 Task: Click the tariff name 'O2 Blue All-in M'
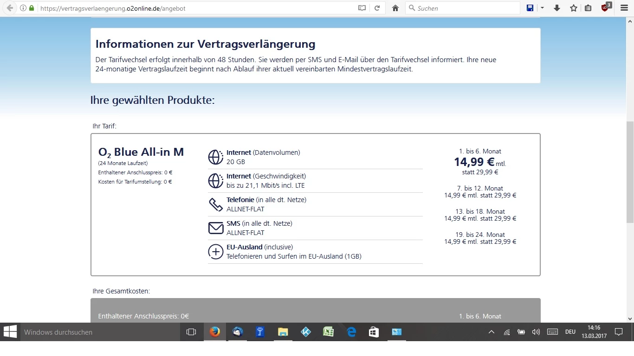(x=141, y=153)
